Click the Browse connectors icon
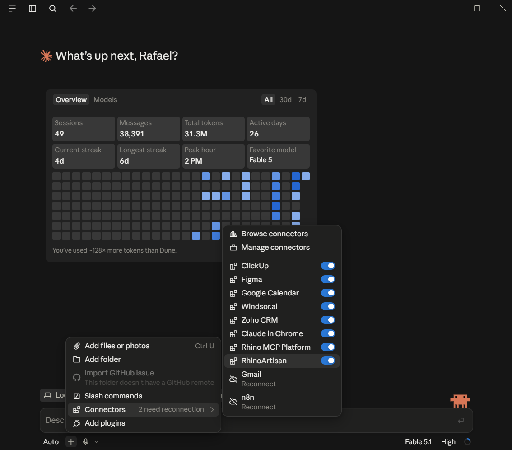The height and width of the screenshot is (450, 512). 233,234
